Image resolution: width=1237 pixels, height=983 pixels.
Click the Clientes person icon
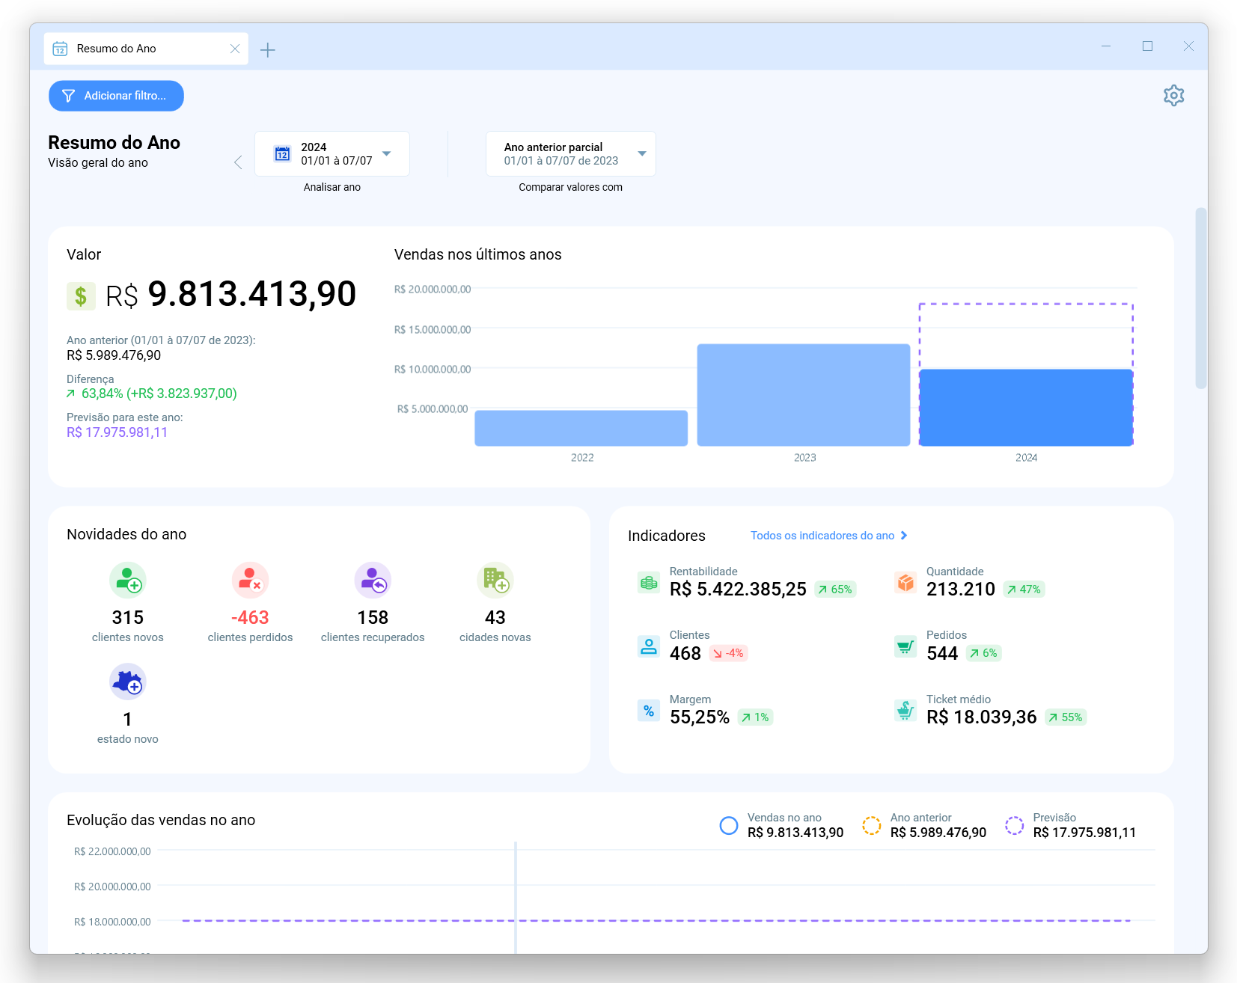649,646
